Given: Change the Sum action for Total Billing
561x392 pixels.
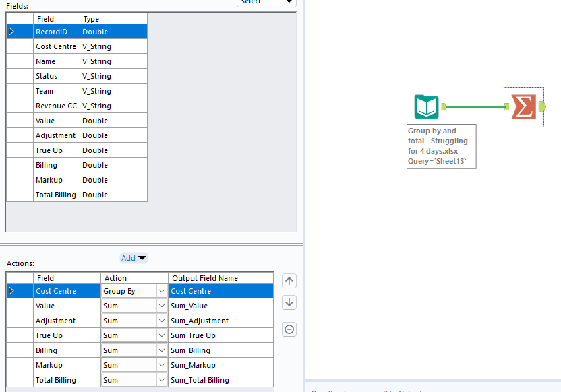Looking at the screenshot, I should coord(161,379).
